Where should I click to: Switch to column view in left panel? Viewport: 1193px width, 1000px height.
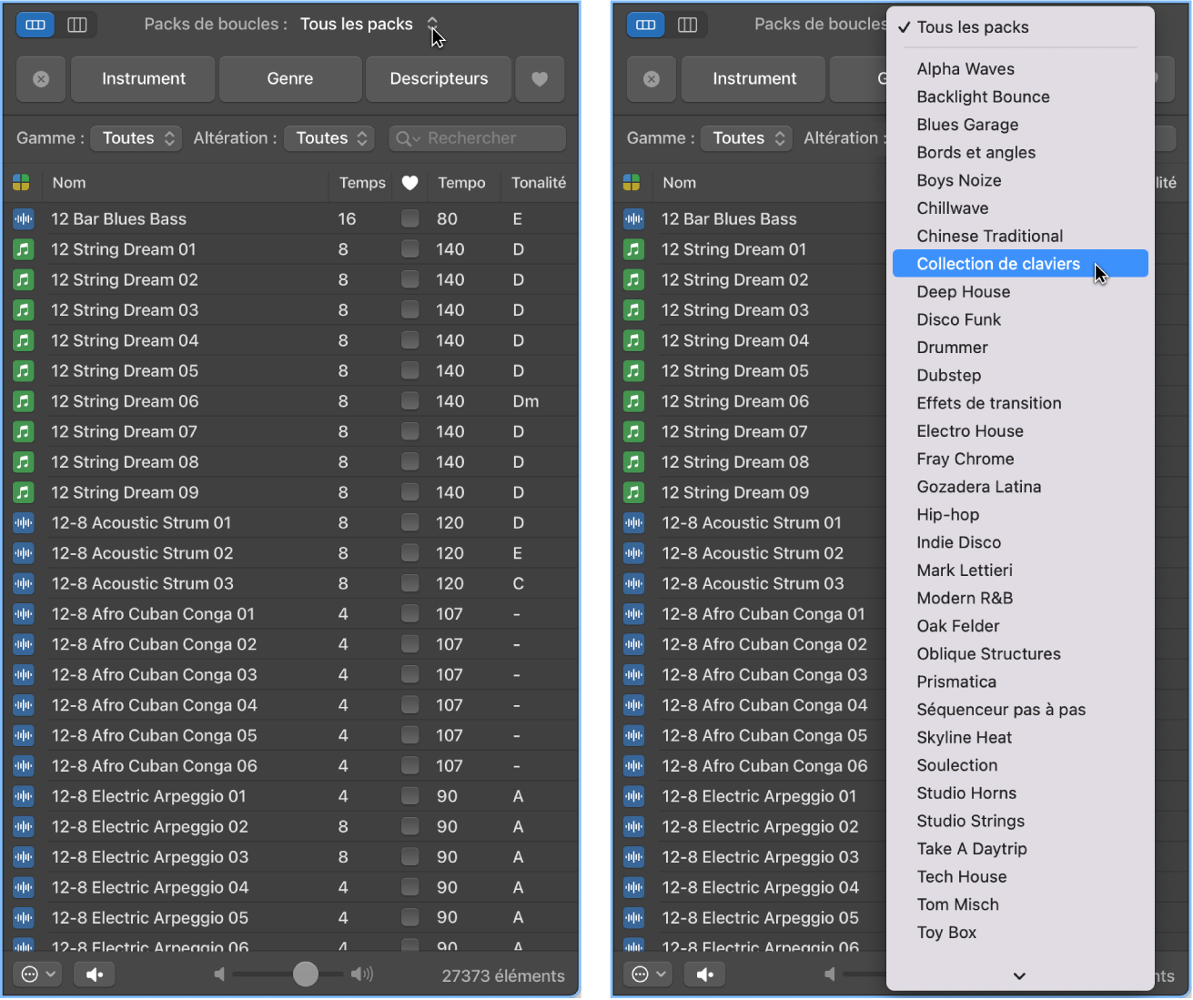pos(77,25)
